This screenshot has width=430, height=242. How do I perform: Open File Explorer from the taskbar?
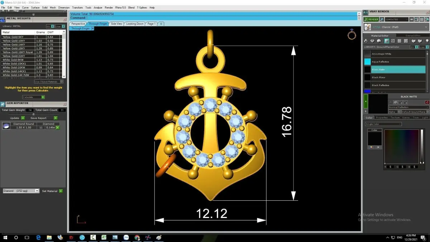click(x=49, y=237)
